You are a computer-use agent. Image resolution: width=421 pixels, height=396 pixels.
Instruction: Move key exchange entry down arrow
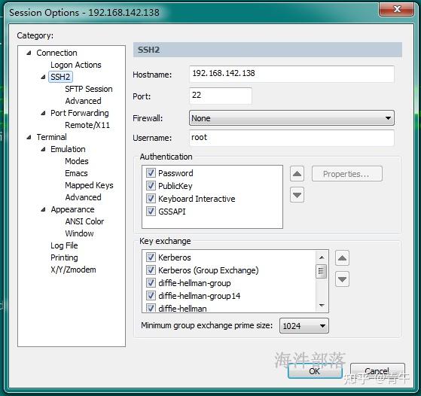coord(342,279)
